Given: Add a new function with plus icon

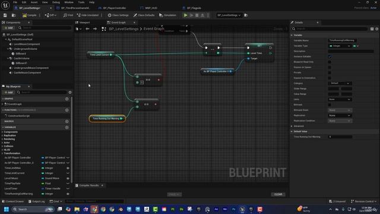Looking at the screenshot, I should click(x=67, y=110).
